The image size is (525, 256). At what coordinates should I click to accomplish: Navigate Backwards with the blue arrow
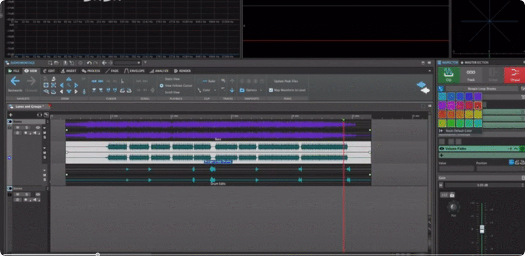(14, 82)
